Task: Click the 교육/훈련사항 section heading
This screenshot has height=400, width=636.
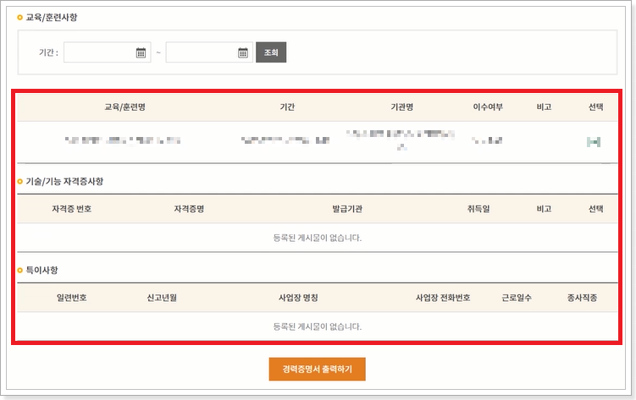Action: (52, 18)
